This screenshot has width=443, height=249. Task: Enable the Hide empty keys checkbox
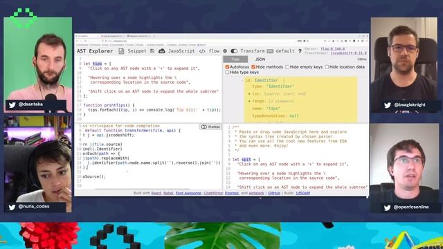tap(287, 67)
